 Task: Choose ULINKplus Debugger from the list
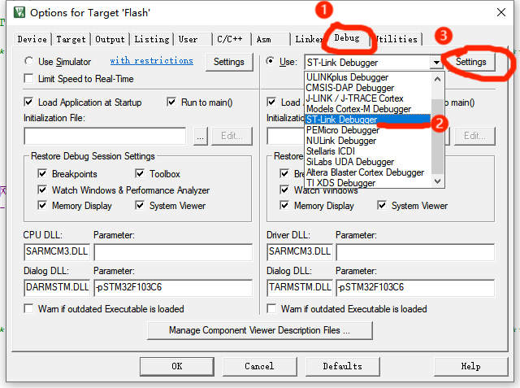[x=368, y=77]
